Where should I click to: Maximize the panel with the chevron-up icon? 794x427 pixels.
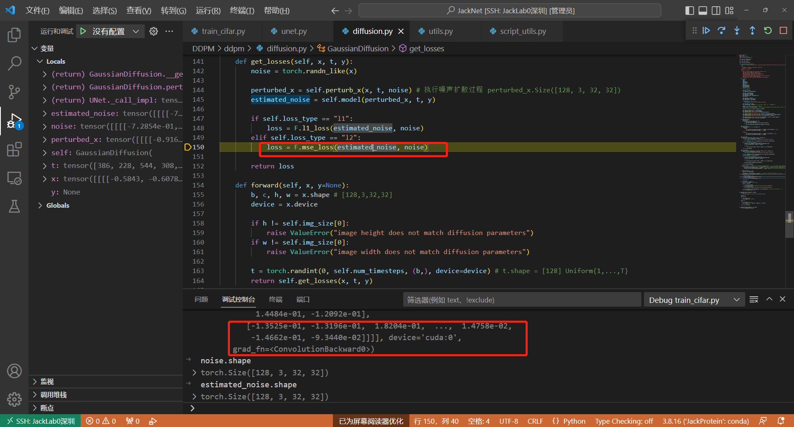point(769,299)
